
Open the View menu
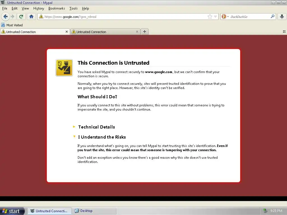click(25, 8)
